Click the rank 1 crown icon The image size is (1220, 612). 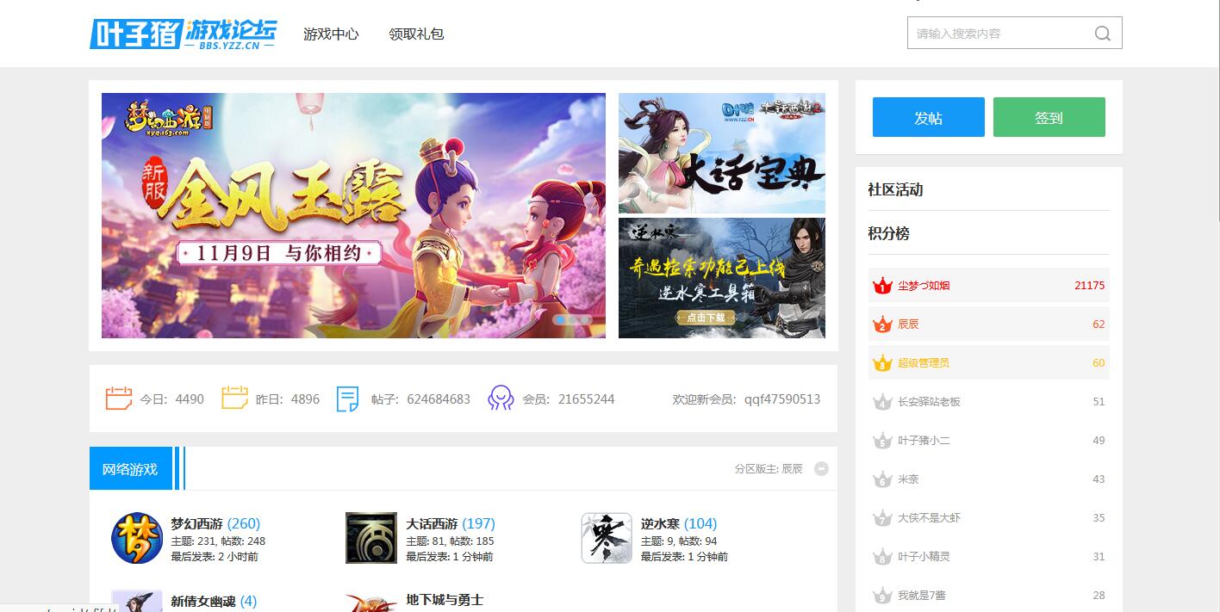point(881,286)
